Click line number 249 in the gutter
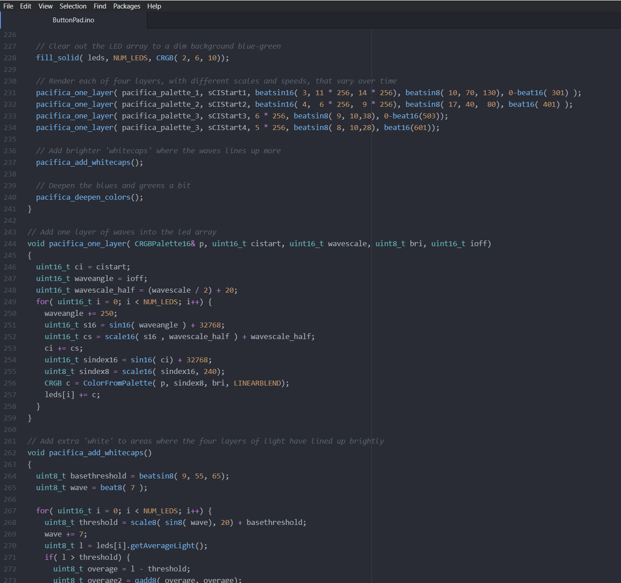Image resolution: width=621 pixels, height=583 pixels. pyautogui.click(x=10, y=302)
